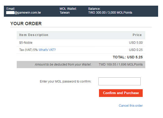Click the TWD 300.00 / 3,000 MOLPoints balance value
The height and width of the screenshot is (118, 163).
click(x=110, y=12)
